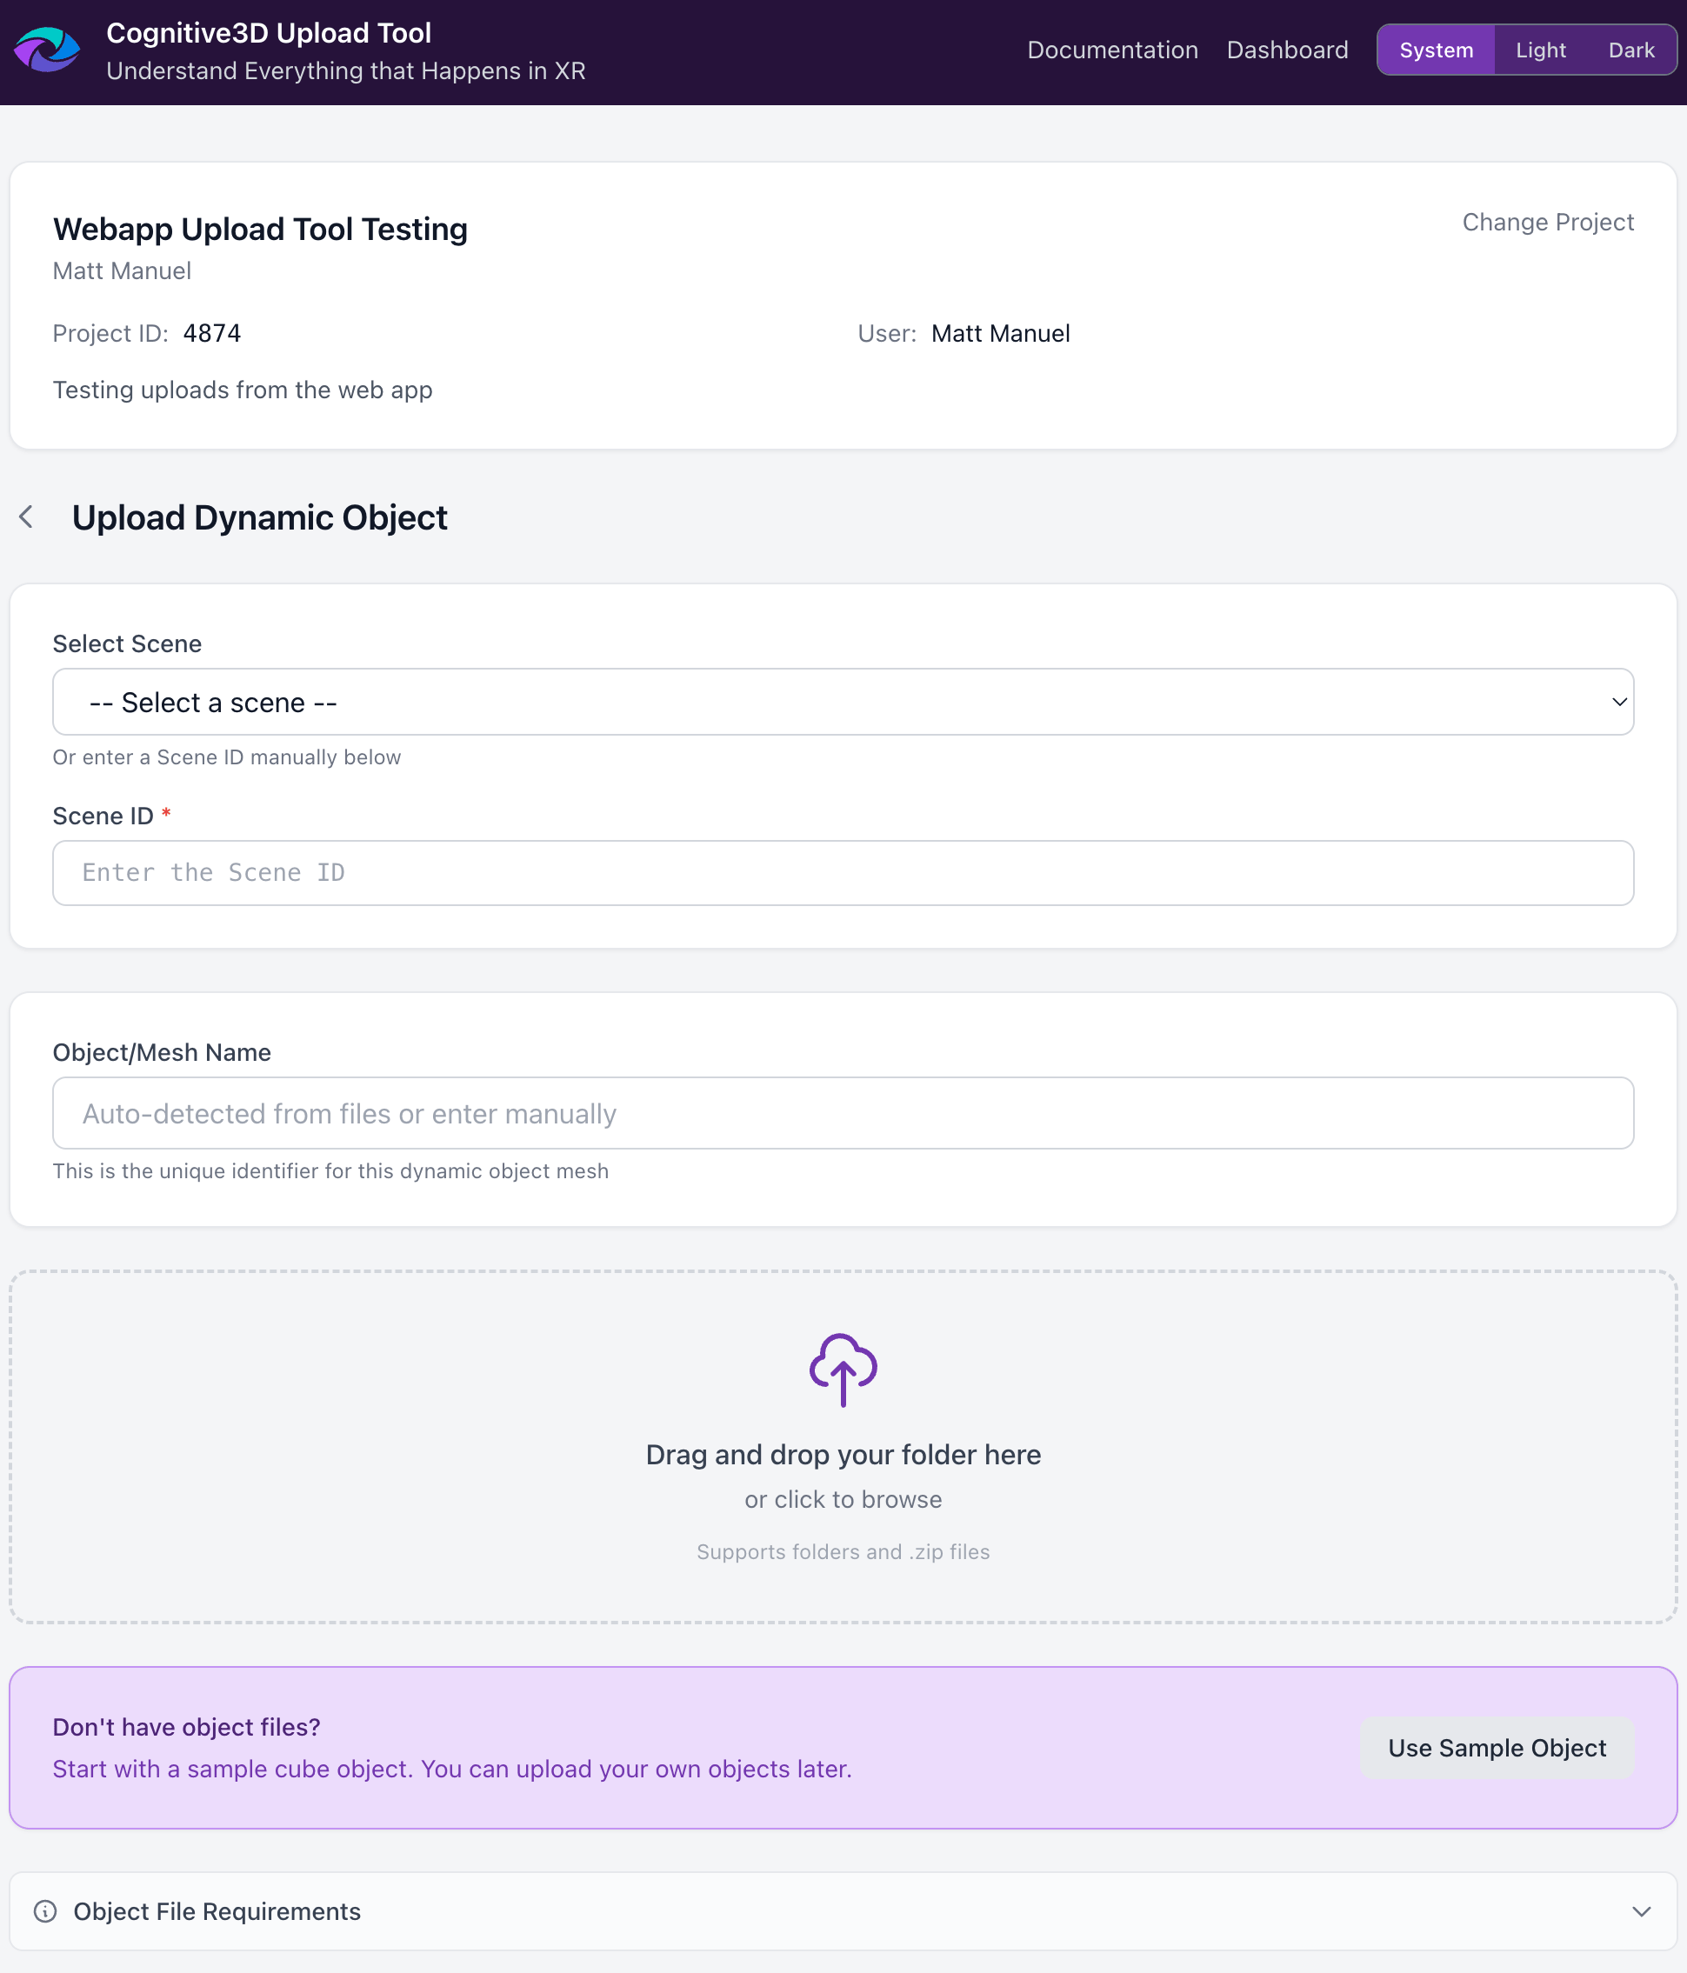1687x1973 pixels.
Task: Switch the theme to Dark
Action: pos(1630,50)
